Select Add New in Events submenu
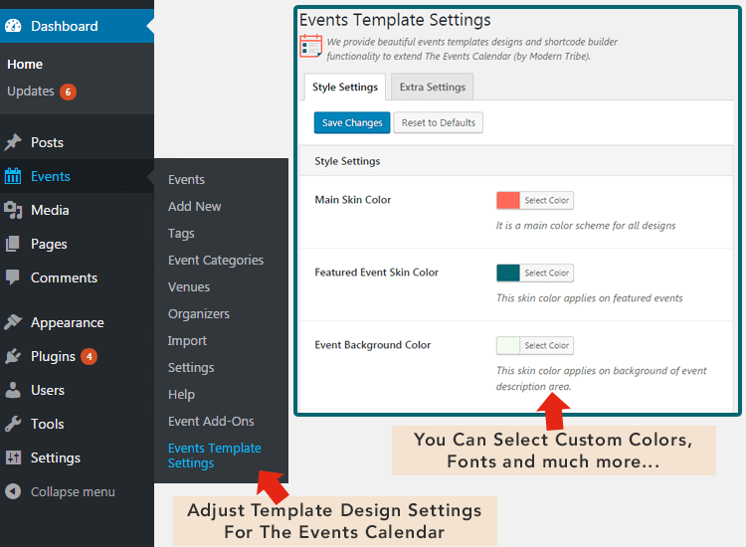Screen dimensions: 746x547 (x=195, y=207)
